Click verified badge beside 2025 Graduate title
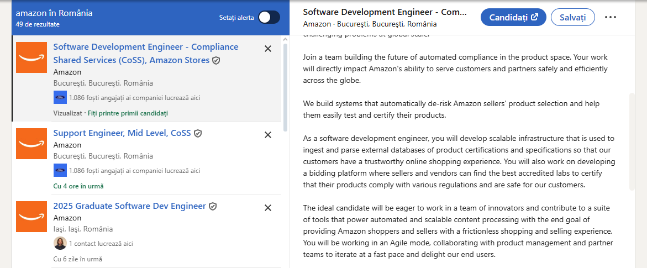 [x=213, y=206]
